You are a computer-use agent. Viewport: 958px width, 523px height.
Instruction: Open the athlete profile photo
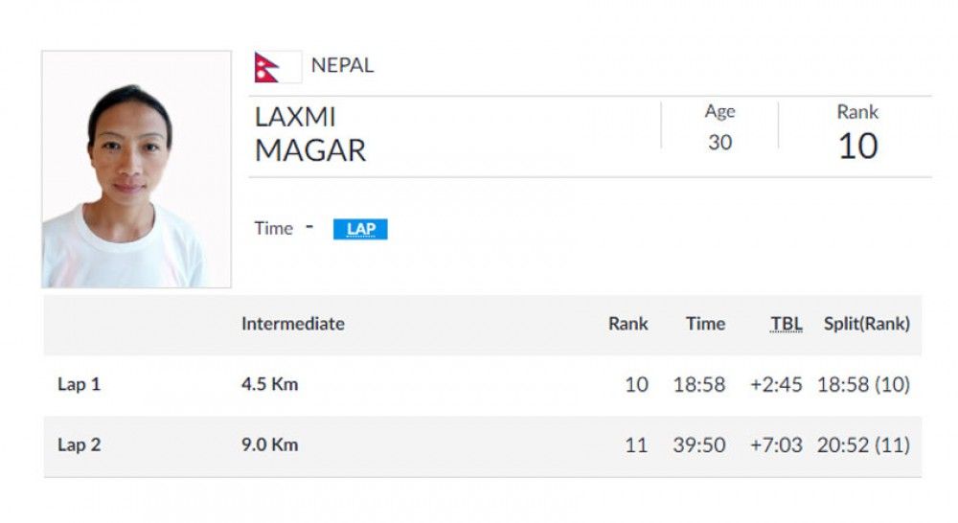point(137,170)
